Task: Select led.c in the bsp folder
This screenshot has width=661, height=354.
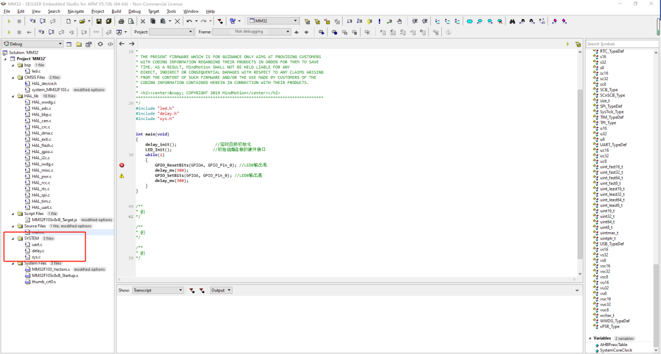Action: click(x=36, y=71)
